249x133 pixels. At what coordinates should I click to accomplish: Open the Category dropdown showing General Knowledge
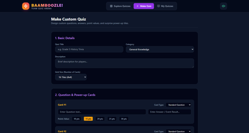pyautogui.click(x=160, y=49)
